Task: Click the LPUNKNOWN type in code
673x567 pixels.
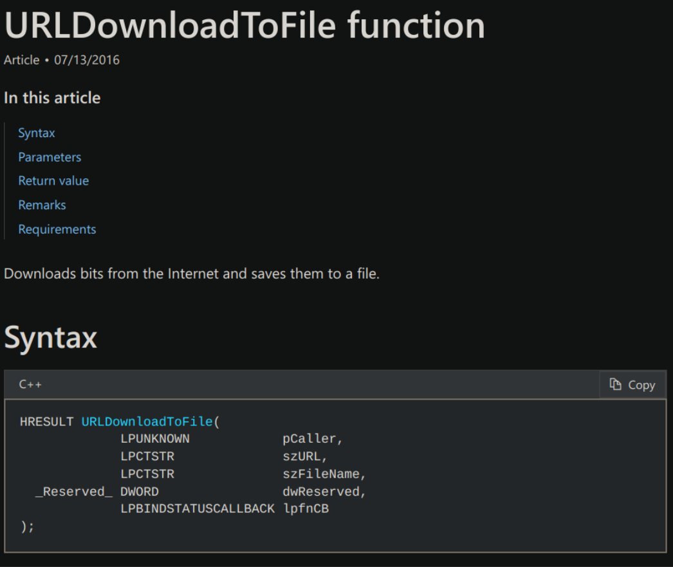Action: tap(155, 439)
